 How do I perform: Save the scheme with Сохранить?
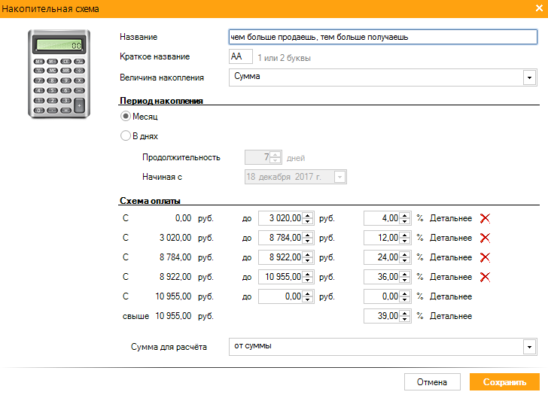click(x=504, y=382)
